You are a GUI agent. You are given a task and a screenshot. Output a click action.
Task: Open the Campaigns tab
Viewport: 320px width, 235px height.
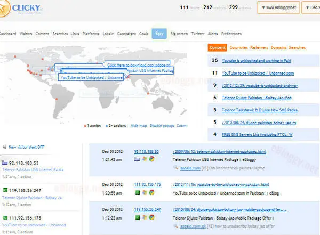[126, 34]
